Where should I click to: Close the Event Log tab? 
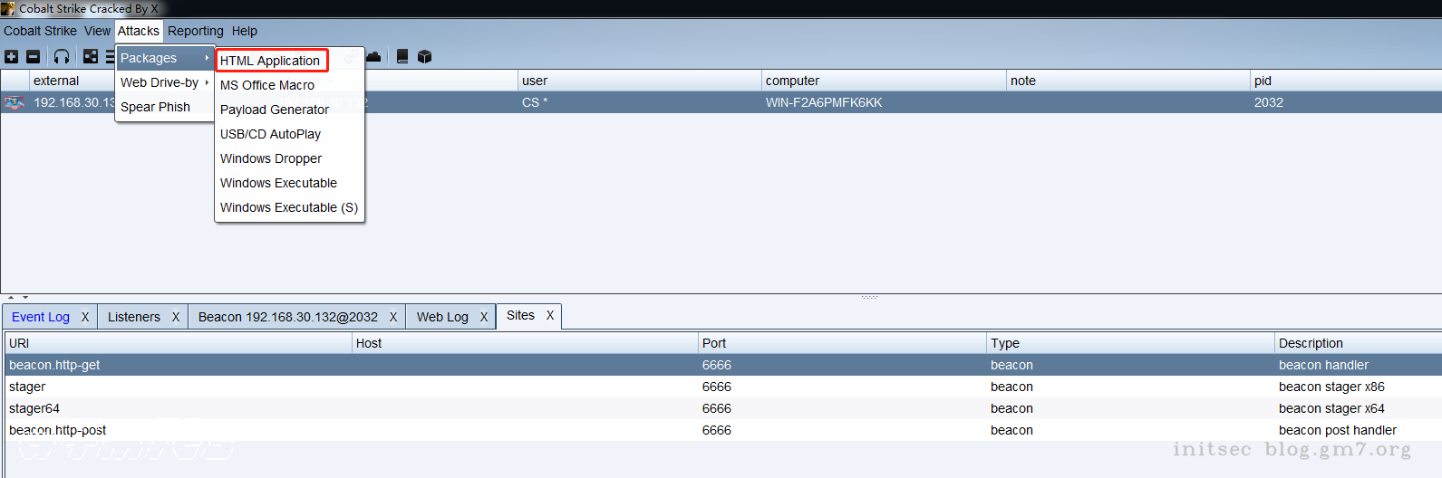click(85, 317)
